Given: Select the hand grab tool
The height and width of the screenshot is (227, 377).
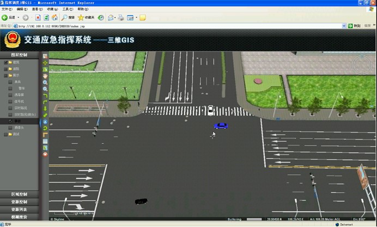Looking at the screenshot, I should 45,76.
